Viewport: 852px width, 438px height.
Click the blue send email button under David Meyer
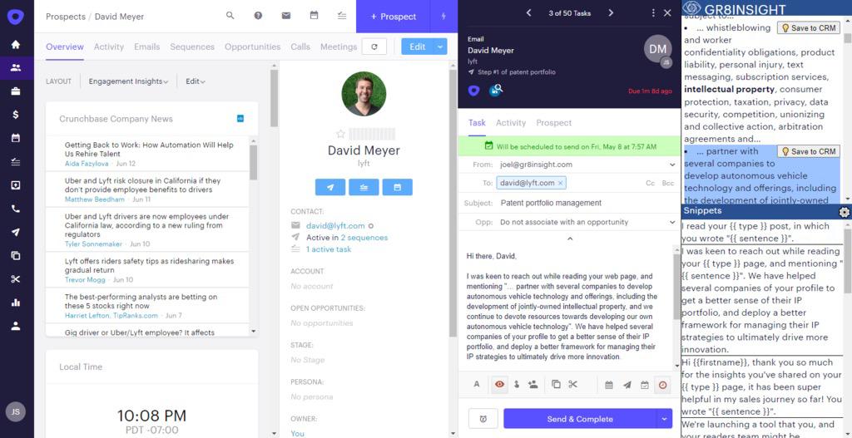(x=330, y=187)
